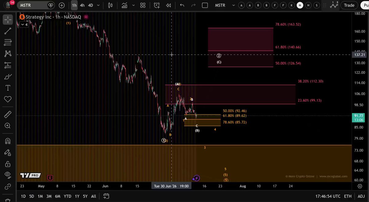Start bar replay rewind

point(168,5)
